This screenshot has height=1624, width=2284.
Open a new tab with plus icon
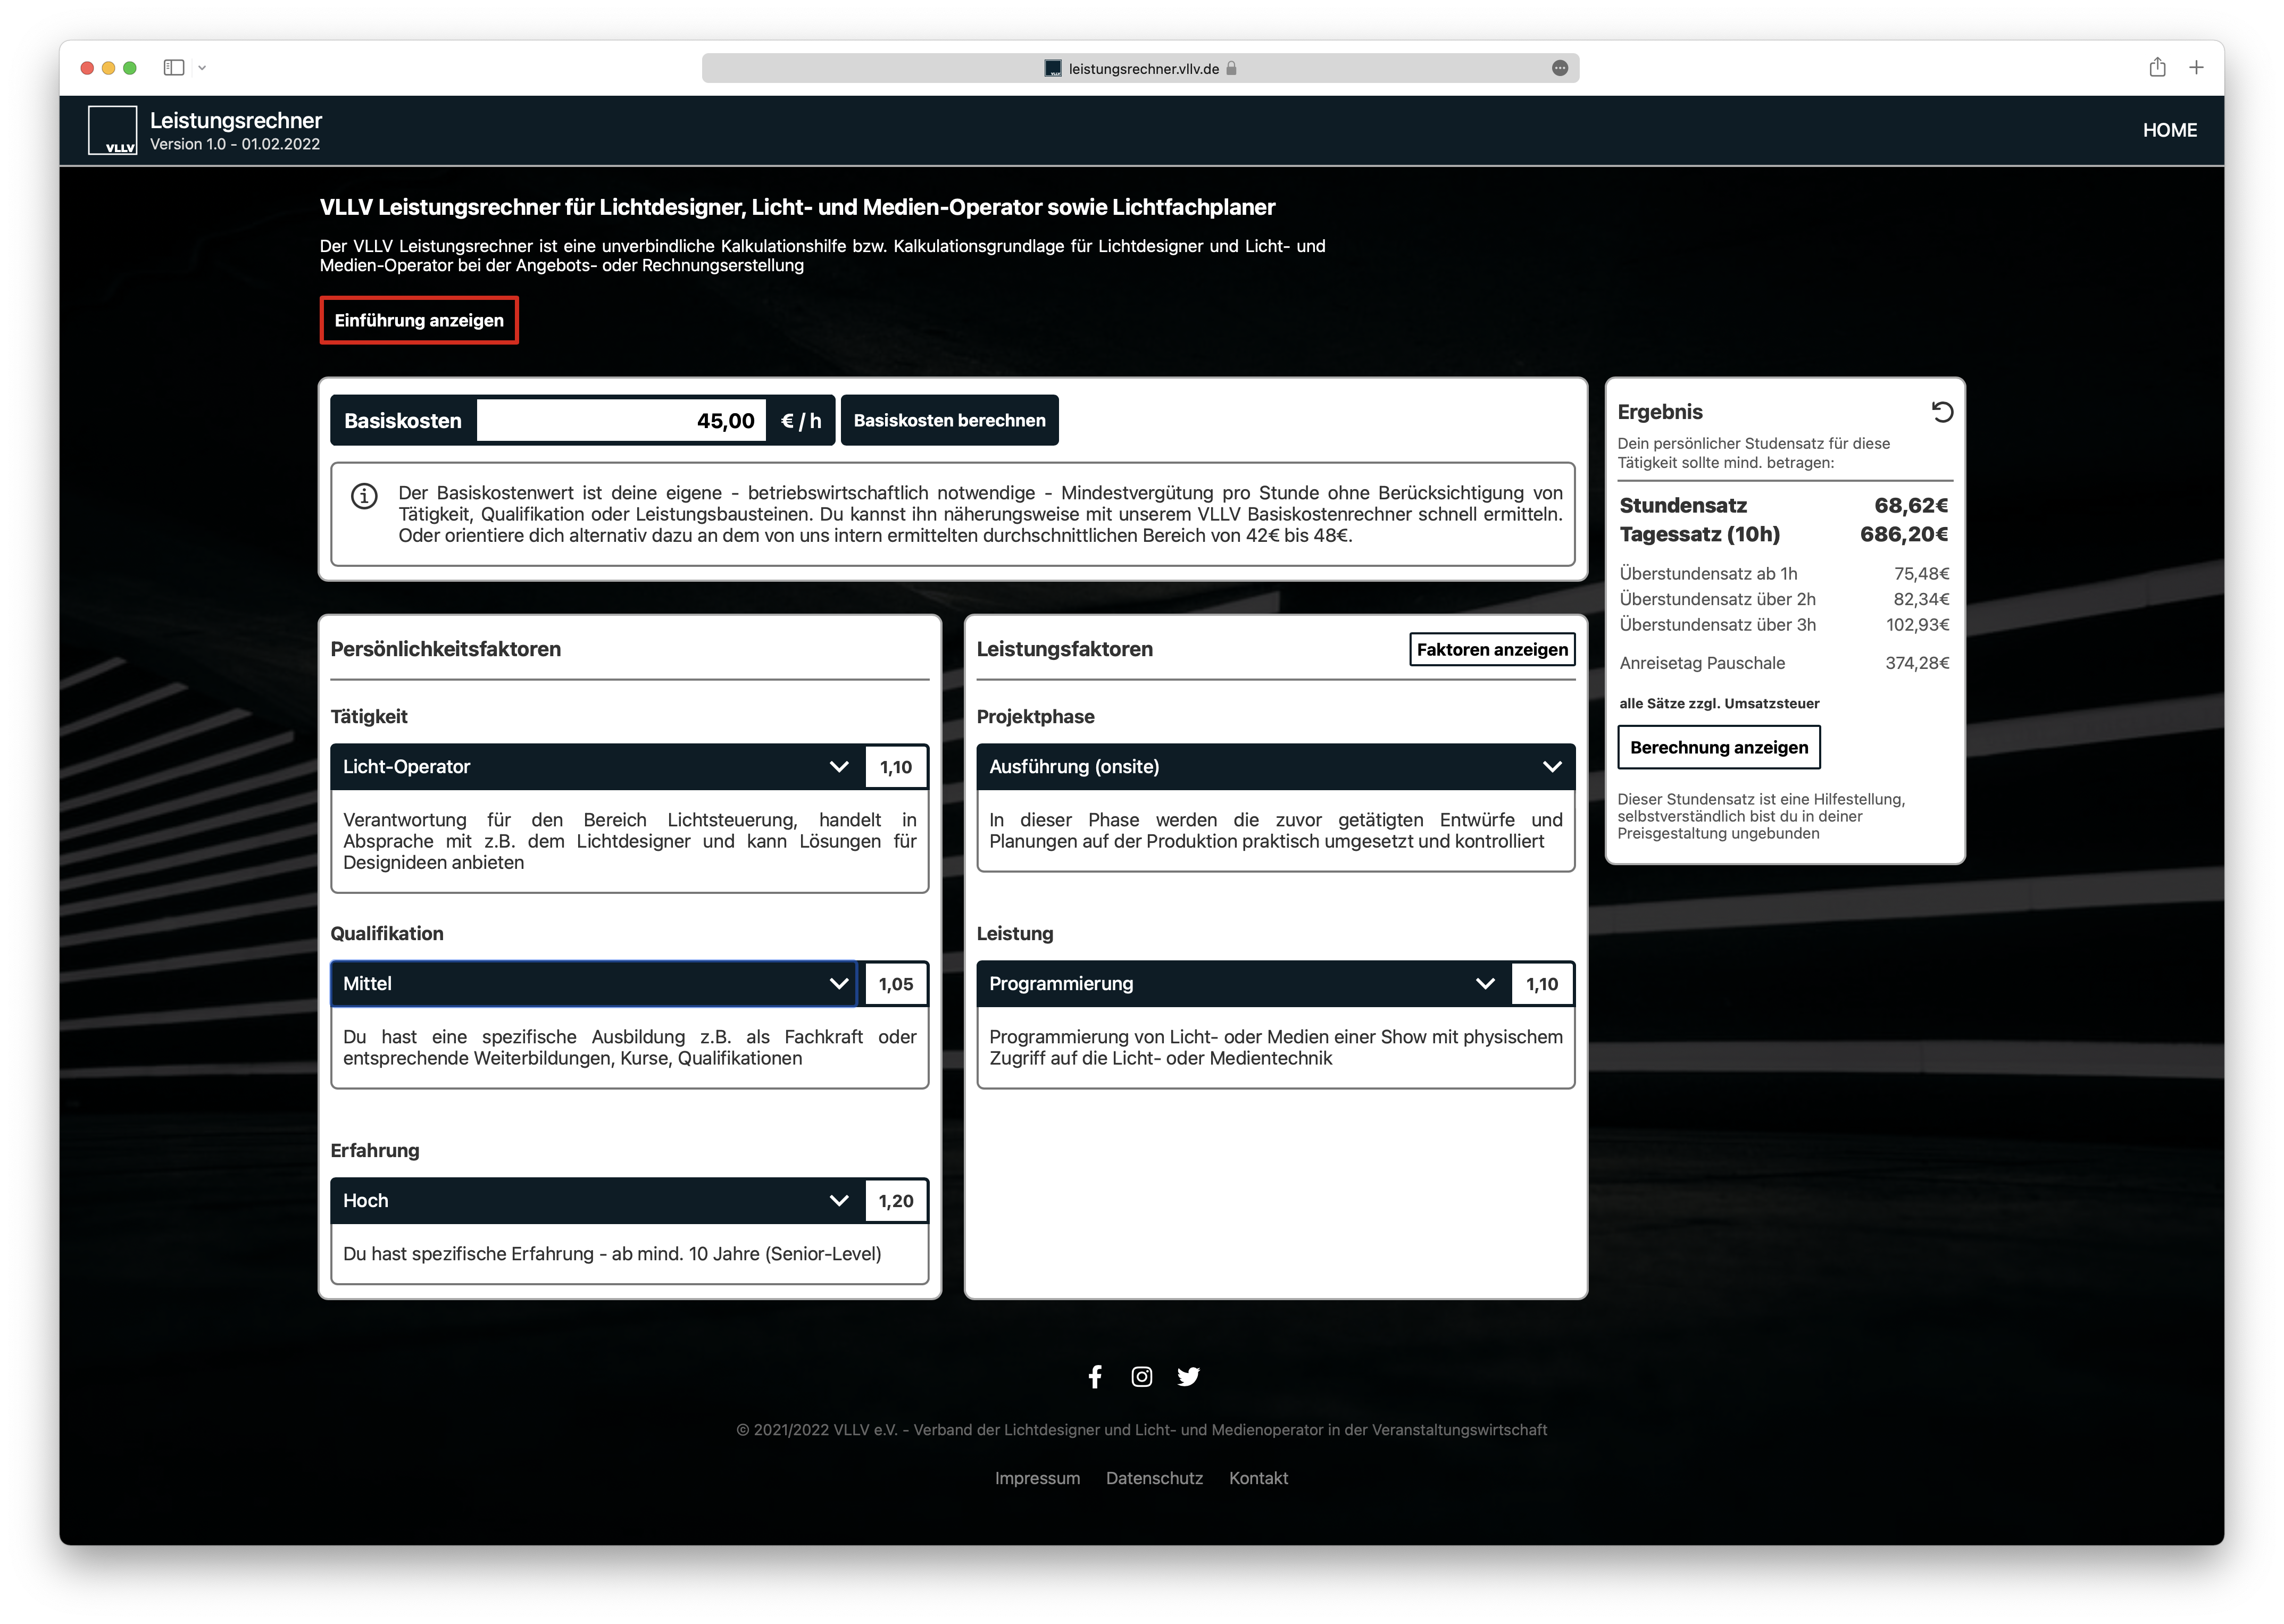(x=2196, y=67)
